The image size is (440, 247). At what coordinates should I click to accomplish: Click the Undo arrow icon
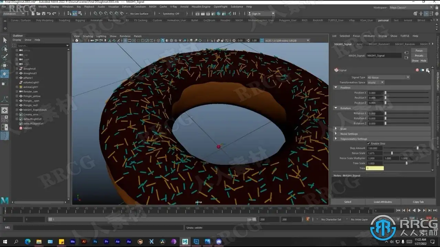click(x=48, y=14)
